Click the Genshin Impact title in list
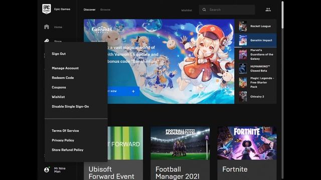321x180 pixels. (261, 40)
